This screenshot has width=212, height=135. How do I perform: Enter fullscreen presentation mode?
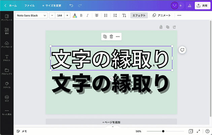(x=198, y=131)
